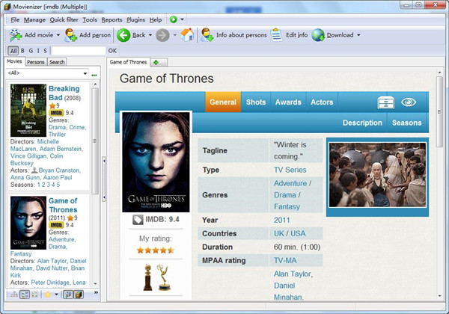
Task: Toggle the eye viewed icon
Action: coord(409,102)
